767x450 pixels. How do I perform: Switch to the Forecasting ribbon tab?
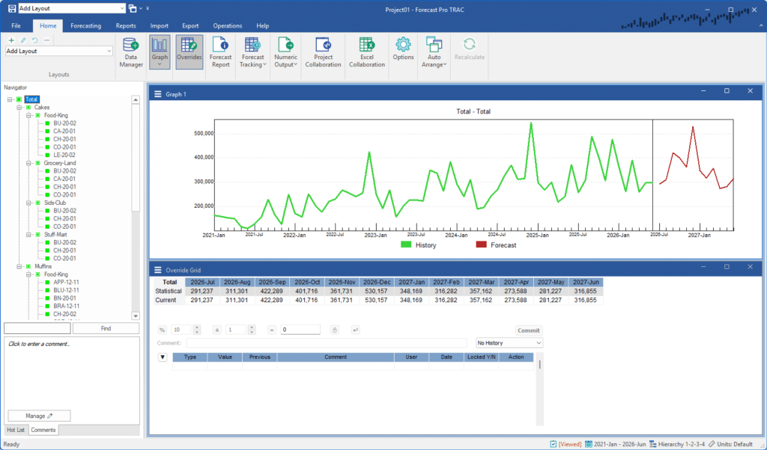pyautogui.click(x=85, y=25)
